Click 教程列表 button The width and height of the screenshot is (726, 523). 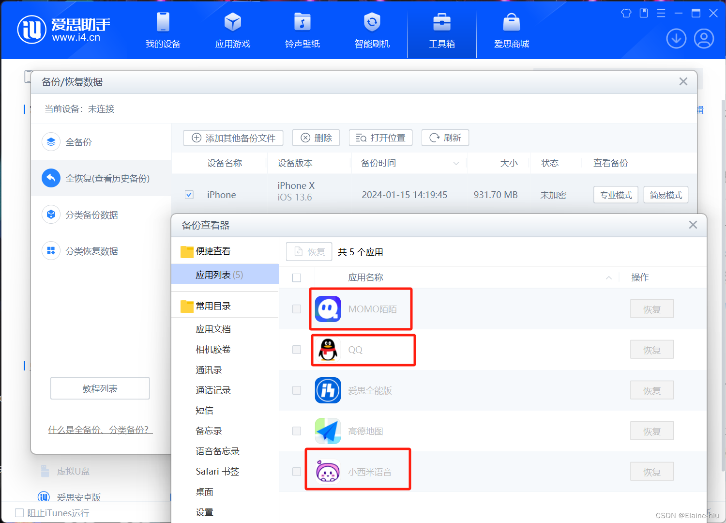point(100,388)
